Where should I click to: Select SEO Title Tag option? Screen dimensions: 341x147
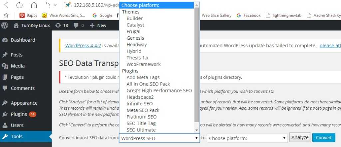pos(157,123)
